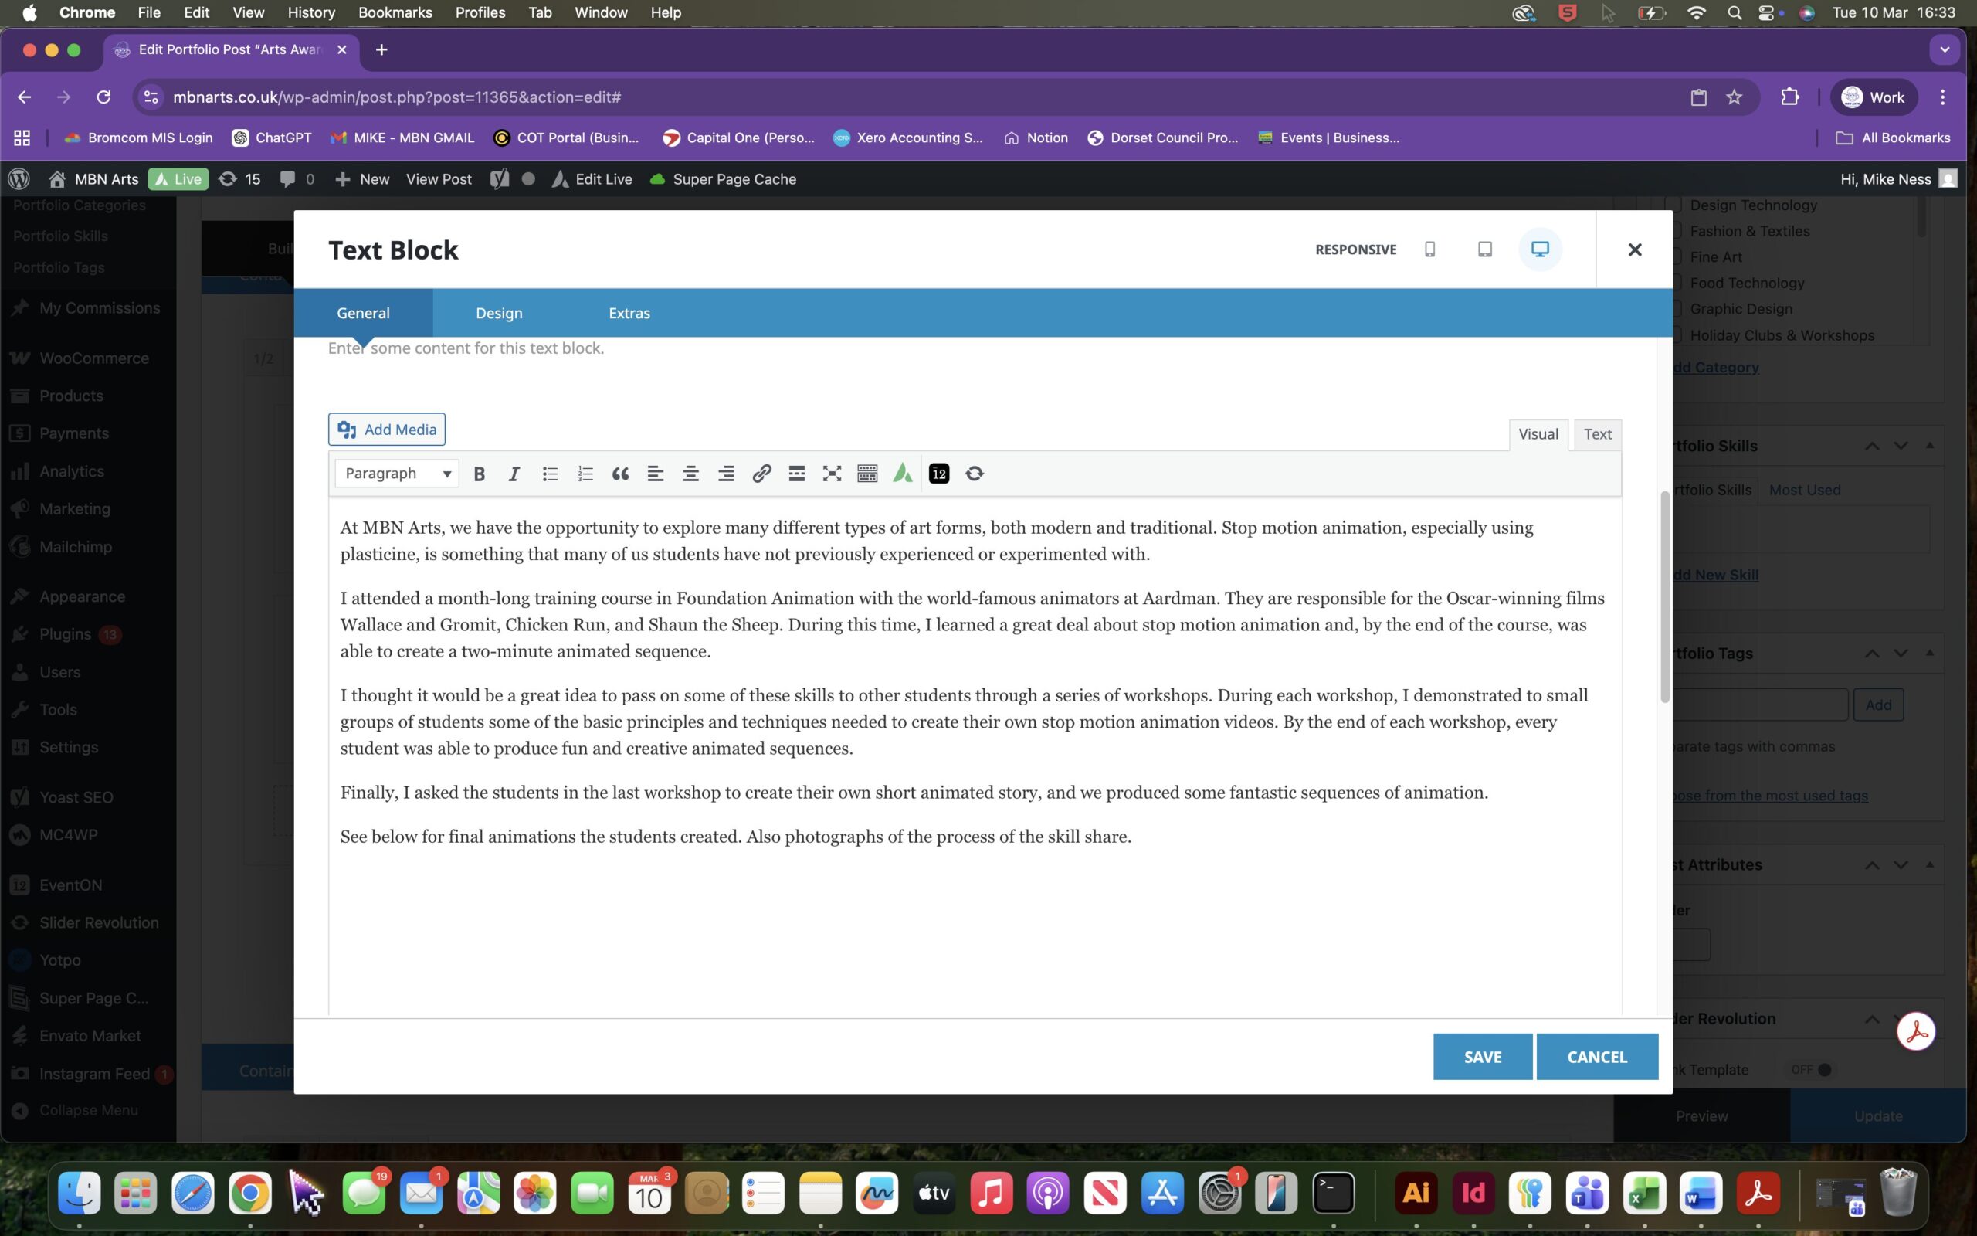The height and width of the screenshot is (1236, 1977).
Task: Select the General tab
Action: tap(363, 313)
